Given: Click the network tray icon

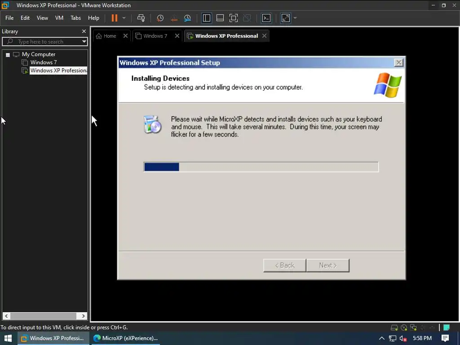Looking at the screenshot, I should (393, 338).
